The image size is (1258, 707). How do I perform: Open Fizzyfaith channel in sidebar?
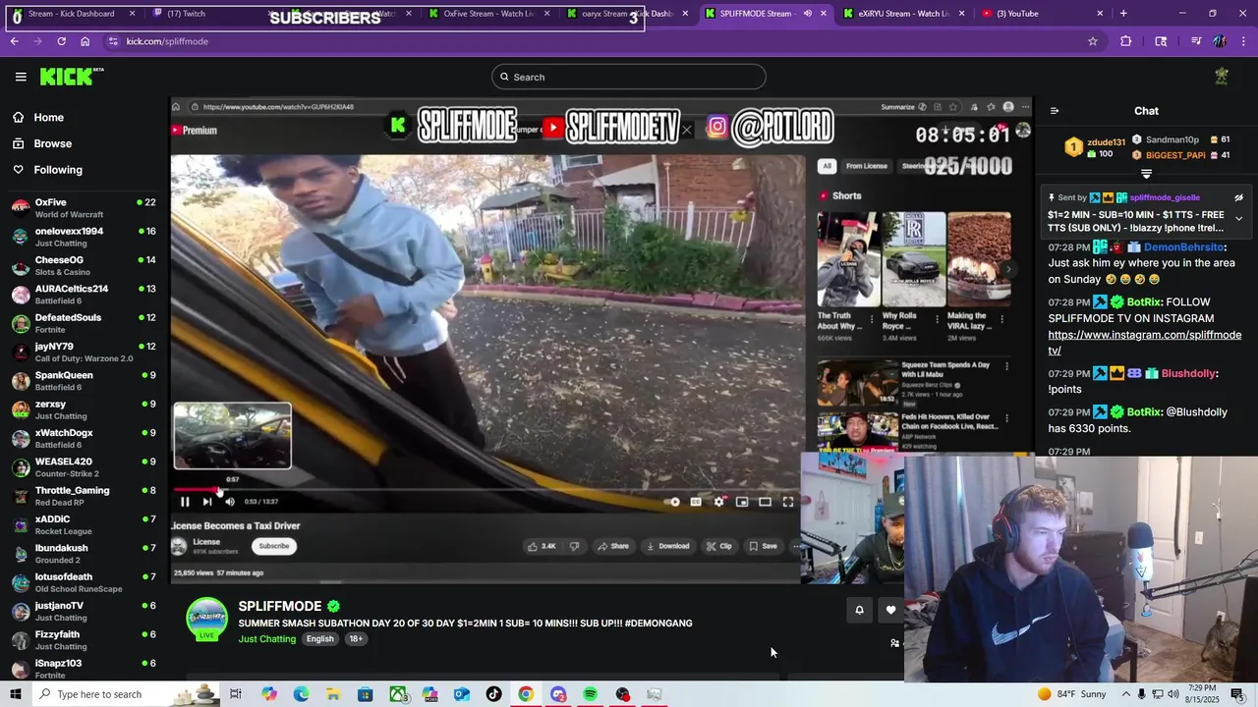point(84,640)
